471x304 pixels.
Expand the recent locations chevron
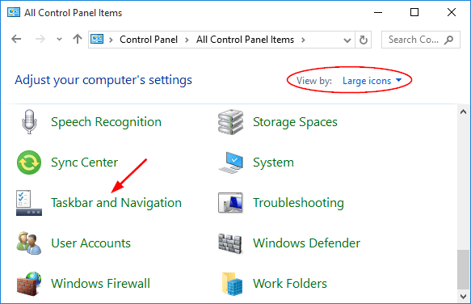click(x=59, y=40)
